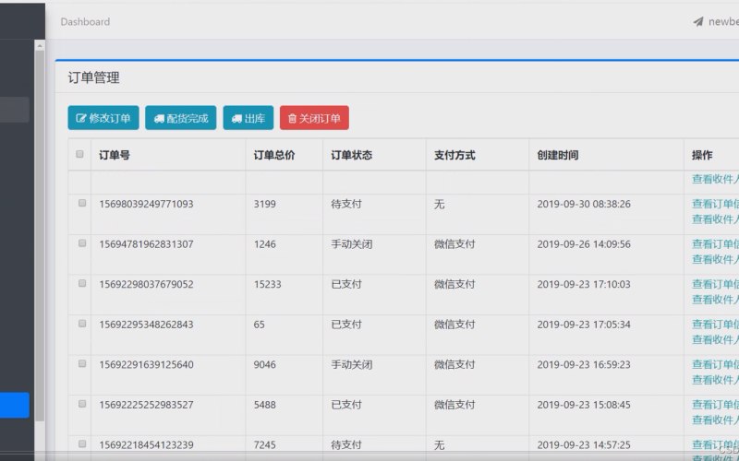Select checkbox for order 15692298037679052

[x=82, y=283]
